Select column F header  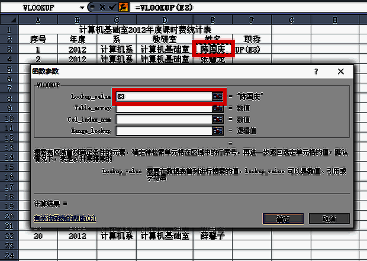(252, 20)
